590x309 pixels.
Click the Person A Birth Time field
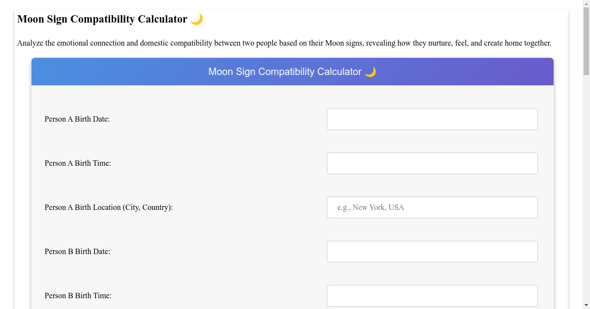[x=432, y=163]
